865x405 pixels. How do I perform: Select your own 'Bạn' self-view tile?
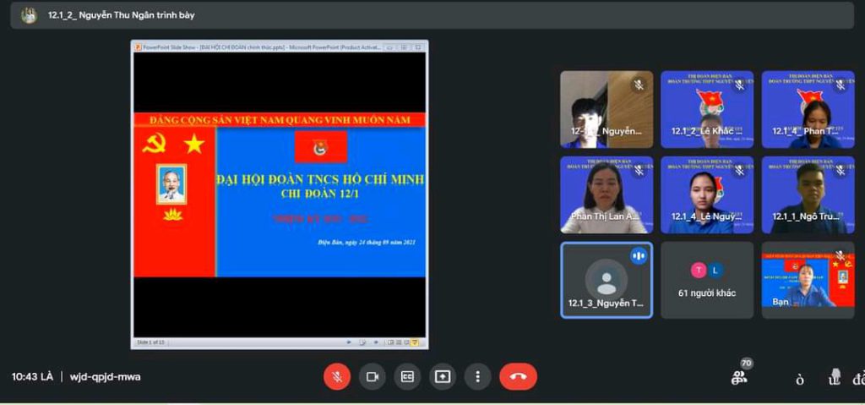(x=808, y=280)
